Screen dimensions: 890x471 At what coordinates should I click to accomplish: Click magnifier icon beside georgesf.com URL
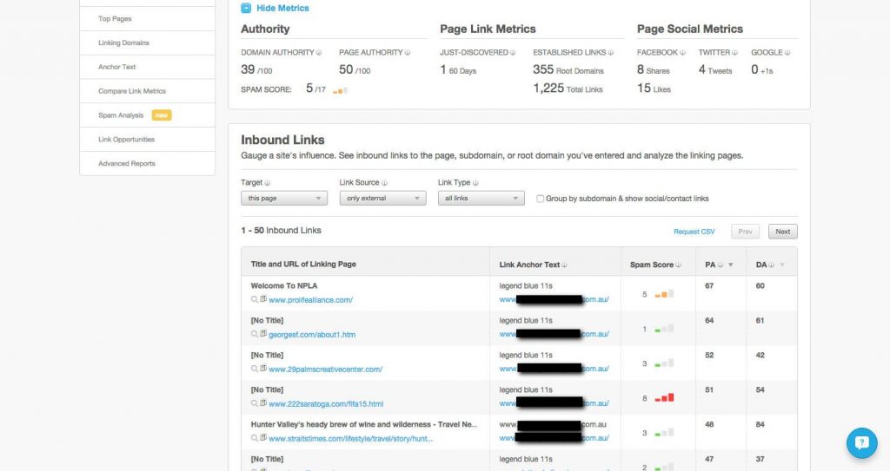pyautogui.click(x=255, y=334)
